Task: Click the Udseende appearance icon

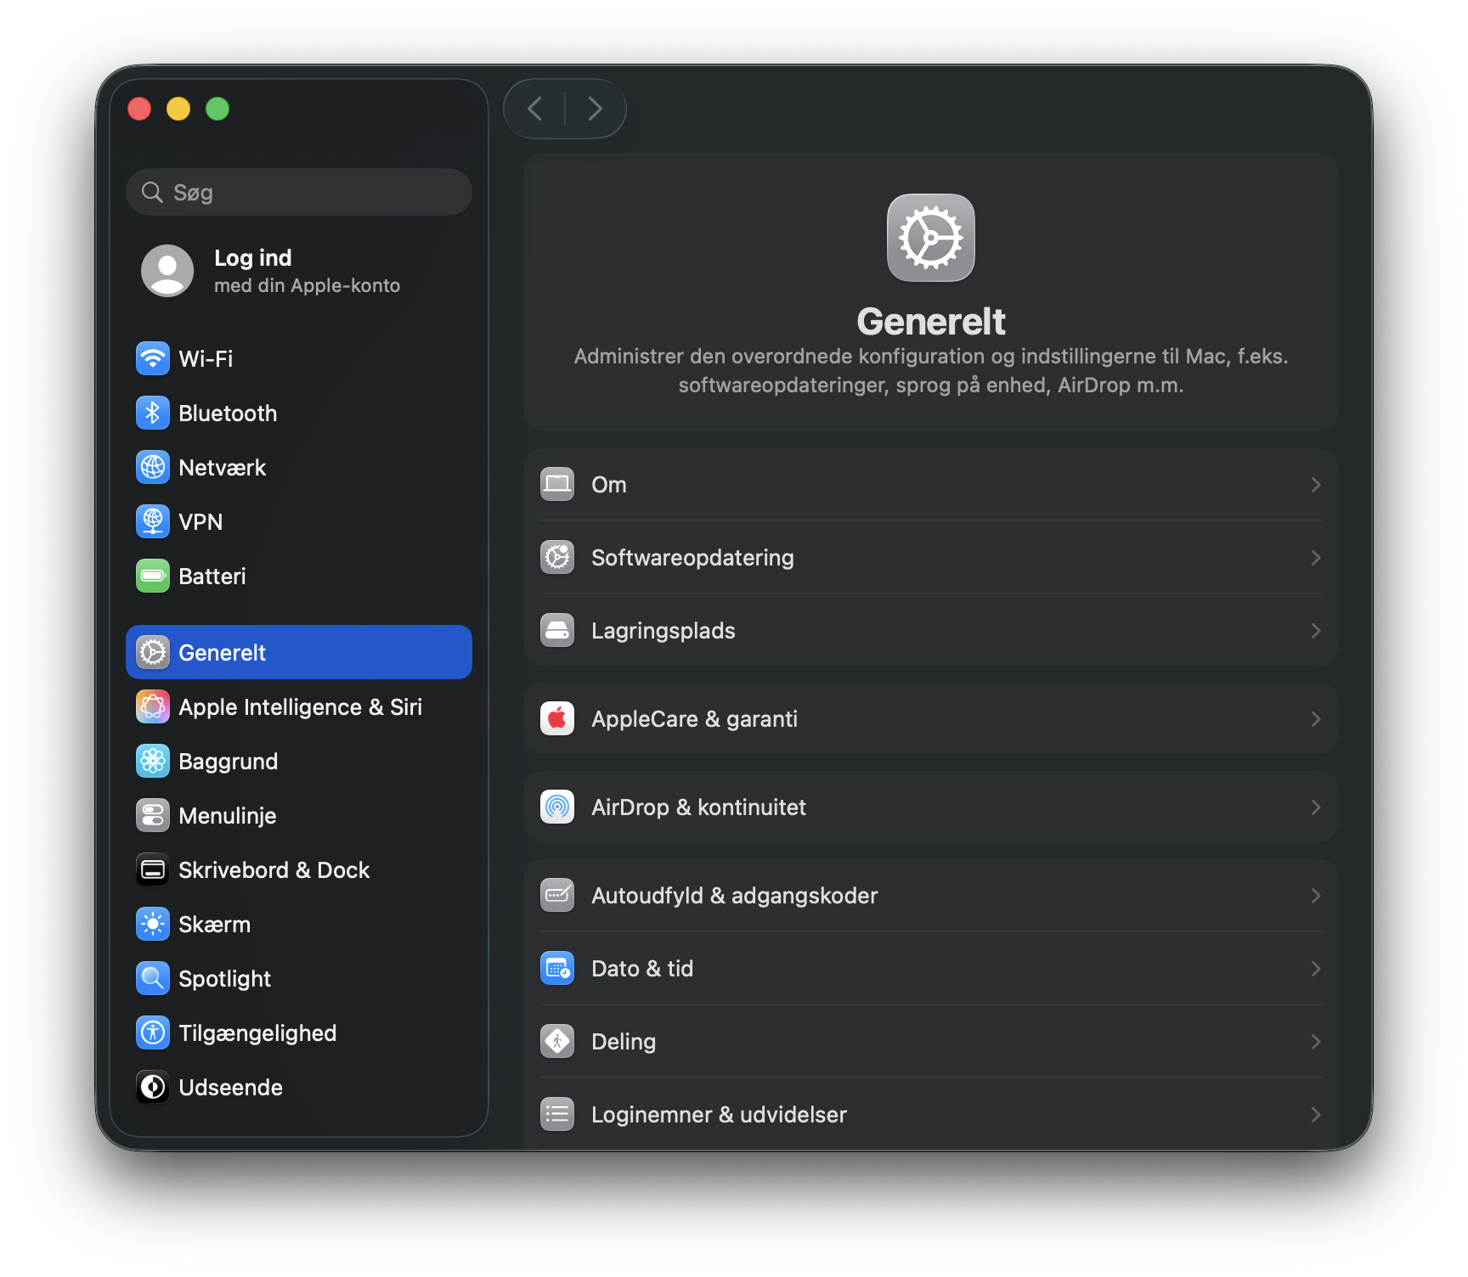Action: tap(153, 1087)
